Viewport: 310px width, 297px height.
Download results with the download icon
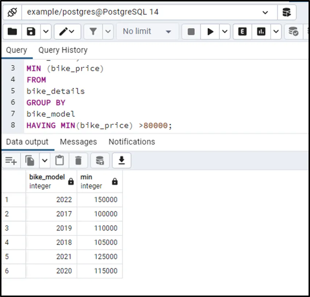pyautogui.click(x=121, y=160)
